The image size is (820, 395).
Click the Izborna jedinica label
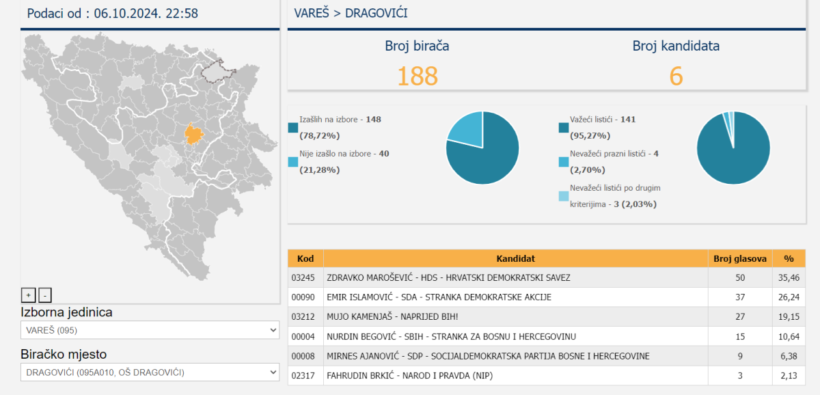(x=66, y=312)
